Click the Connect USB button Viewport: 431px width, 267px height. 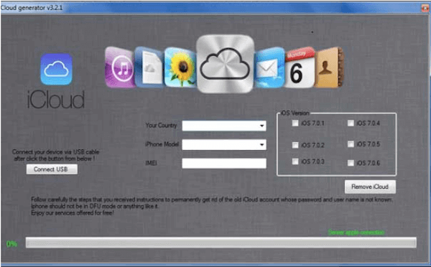pyautogui.click(x=52, y=169)
